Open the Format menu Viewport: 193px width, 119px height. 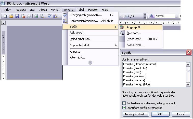[55, 10]
